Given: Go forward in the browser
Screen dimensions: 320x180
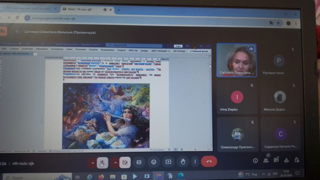Looking at the screenshot, I should [x=8, y=18].
